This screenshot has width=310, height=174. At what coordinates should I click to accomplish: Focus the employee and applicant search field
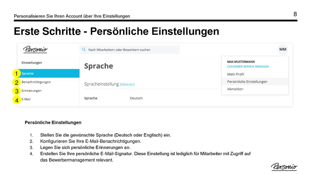[x=130, y=50]
